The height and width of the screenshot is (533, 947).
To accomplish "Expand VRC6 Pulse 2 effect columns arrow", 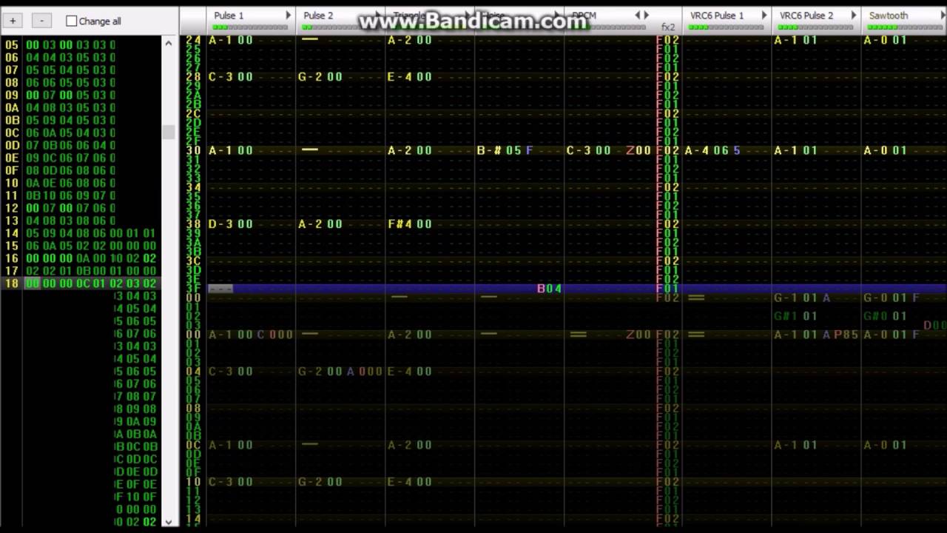I will click(853, 15).
